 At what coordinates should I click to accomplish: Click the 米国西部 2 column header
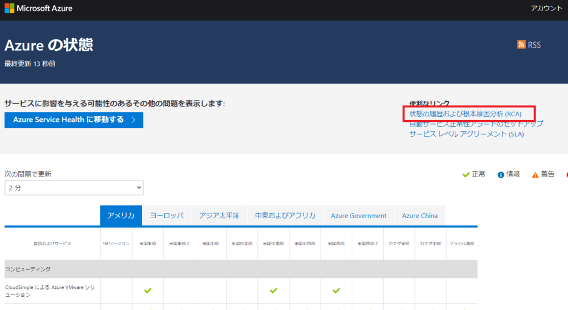click(x=367, y=244)
